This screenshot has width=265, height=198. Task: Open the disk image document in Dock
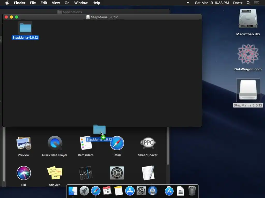(x=180, y=191)
